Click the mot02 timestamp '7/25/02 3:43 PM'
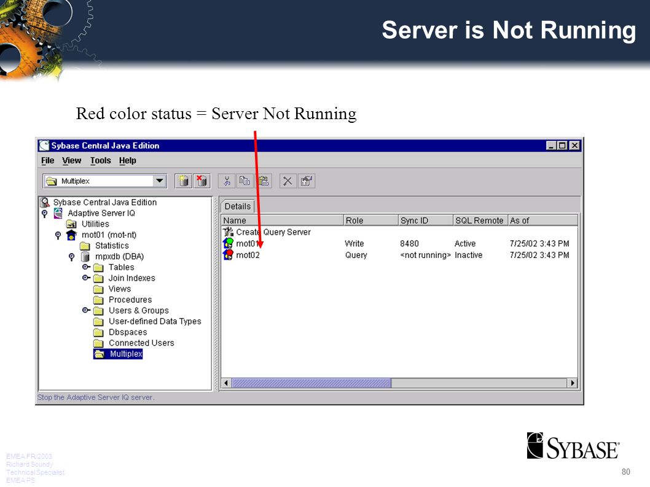 [539, 255]
